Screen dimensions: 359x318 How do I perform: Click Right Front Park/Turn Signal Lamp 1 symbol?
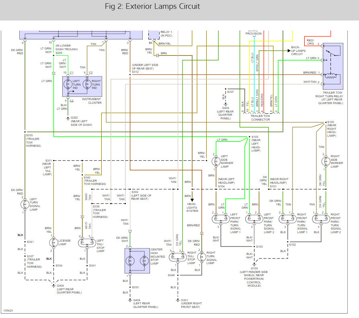(287, 219)
